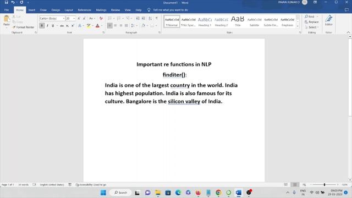The image size is (352, 198).
Task: Open the font name combo box
Action: (52, 18)
